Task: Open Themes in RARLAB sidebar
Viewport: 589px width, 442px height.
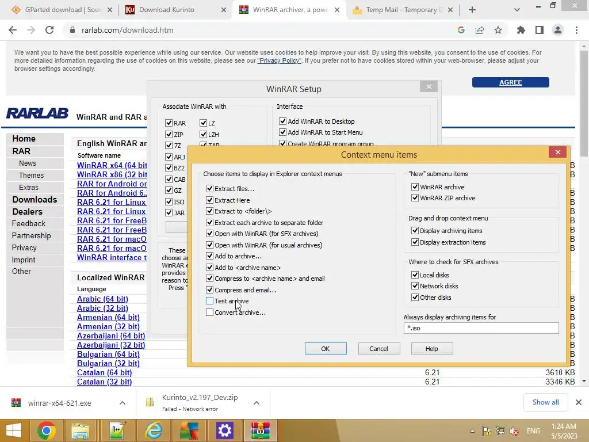Action: click(31, 175)
